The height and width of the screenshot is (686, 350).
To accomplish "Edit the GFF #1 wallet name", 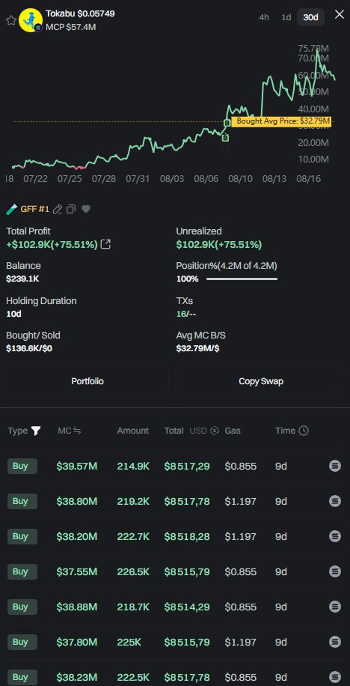I will pyautogui.click(x=58, y=209).
